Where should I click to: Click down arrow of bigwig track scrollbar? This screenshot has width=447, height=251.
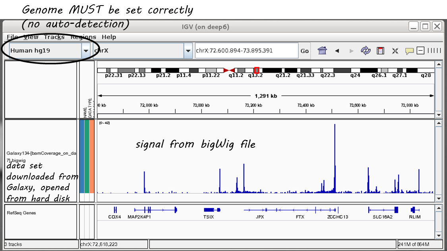(439, 198)
